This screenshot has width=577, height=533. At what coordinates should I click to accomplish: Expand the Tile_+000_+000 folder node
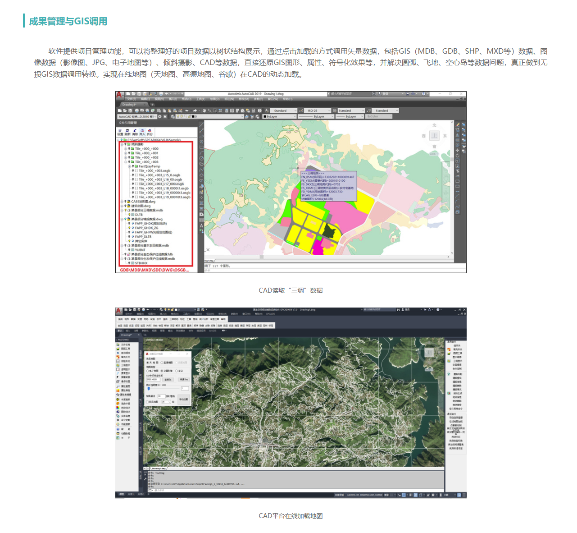click(x=126, y=148)
